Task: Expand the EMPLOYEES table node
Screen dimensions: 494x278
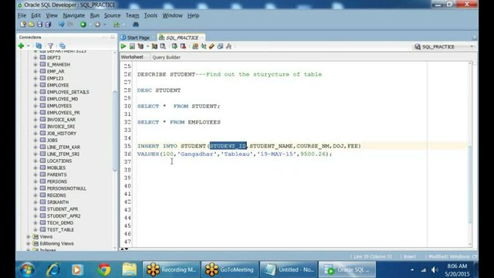Action: (x=36, y=106)
